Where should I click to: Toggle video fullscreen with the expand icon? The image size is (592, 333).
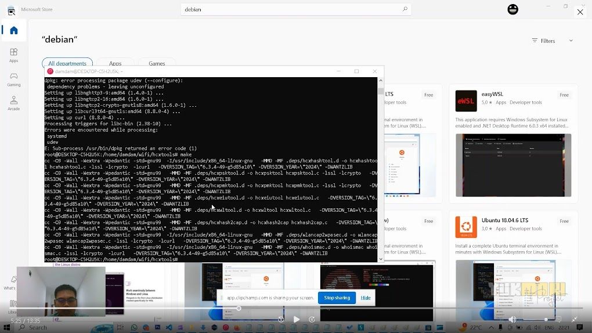coord(574,320)
